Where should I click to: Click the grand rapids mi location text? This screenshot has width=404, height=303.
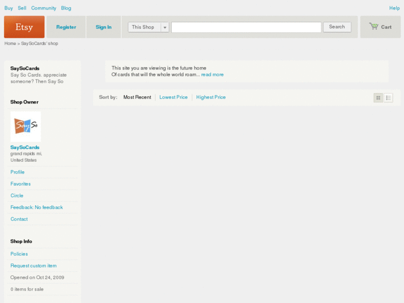pyautogui.click(x=26, y=153)
